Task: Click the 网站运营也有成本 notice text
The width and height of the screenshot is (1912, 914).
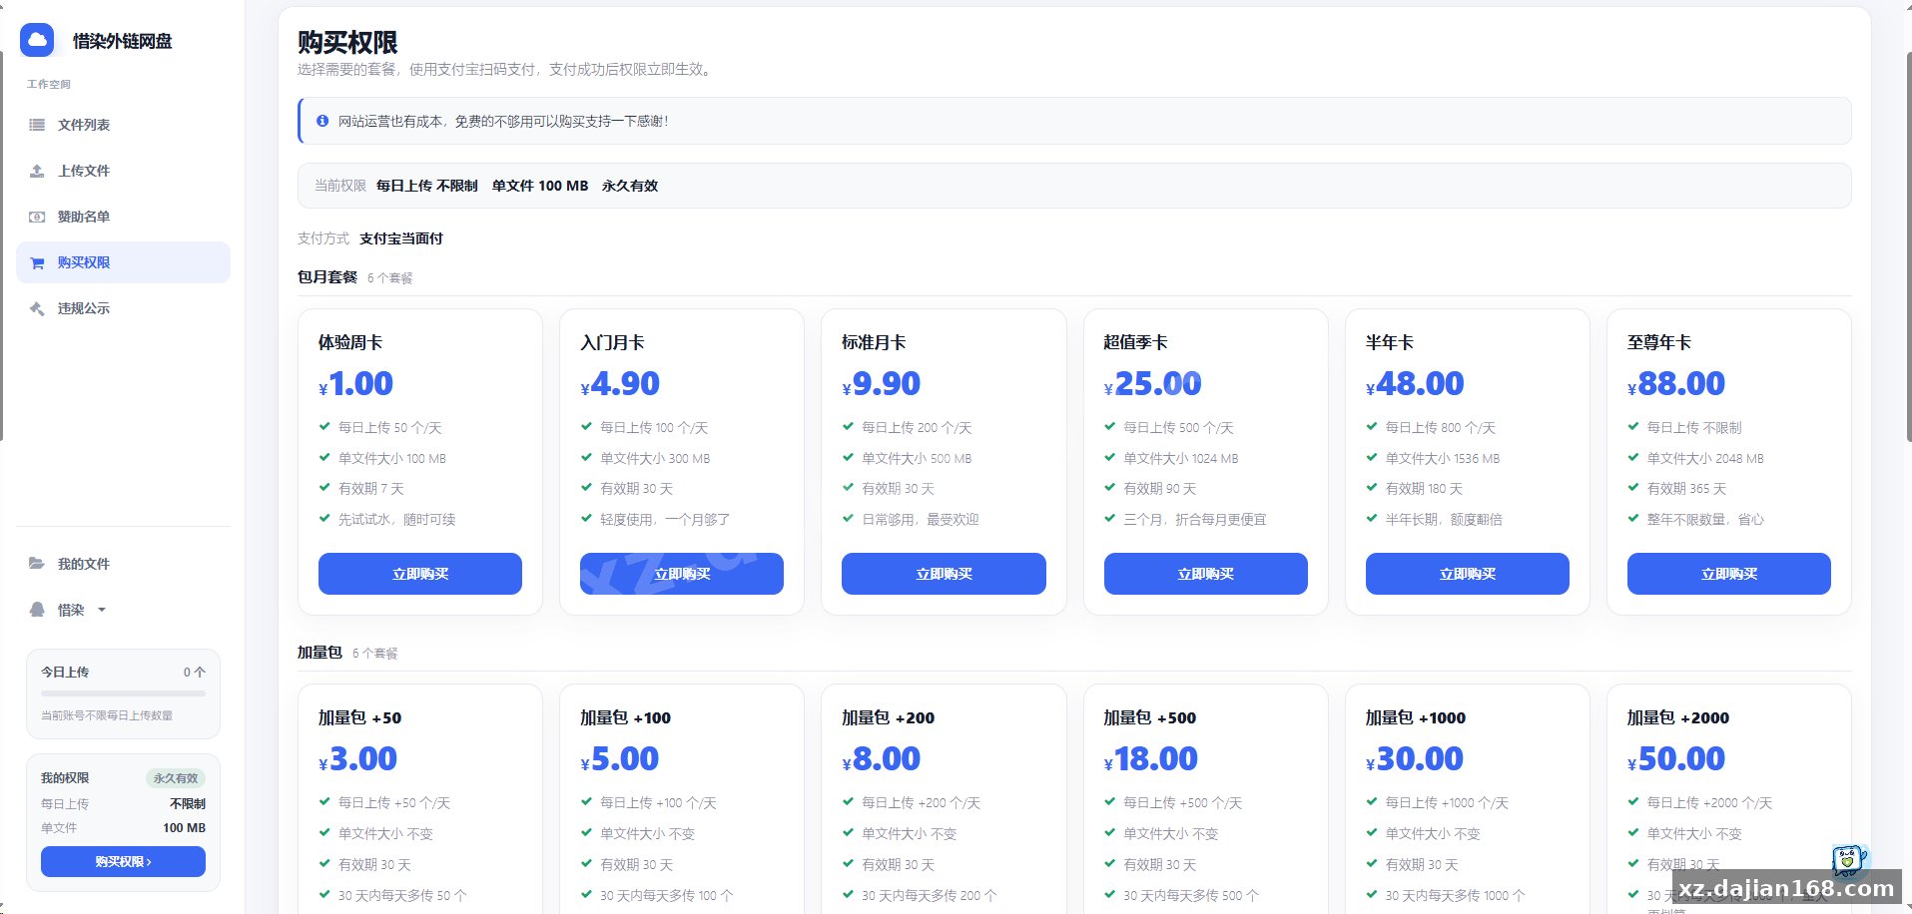Action: (x=503, y=121)
